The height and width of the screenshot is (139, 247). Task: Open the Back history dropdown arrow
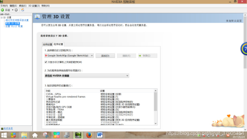(13, 10)
